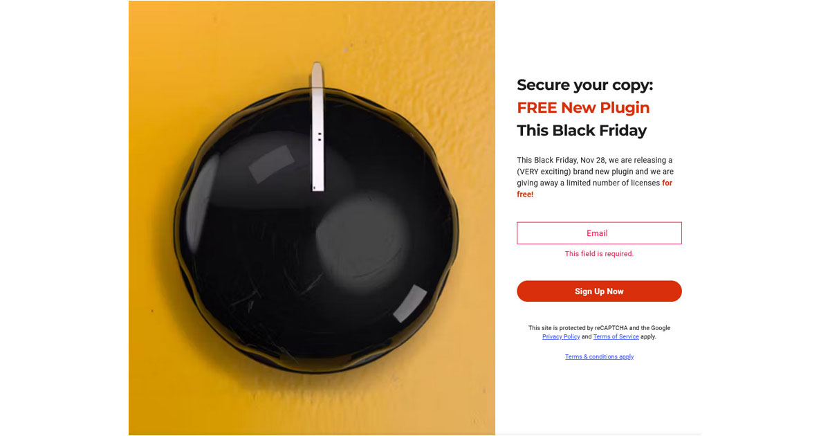830x436 pixels.
Task: Open the Privacy Policy link
Action: [x=561, y=337]
